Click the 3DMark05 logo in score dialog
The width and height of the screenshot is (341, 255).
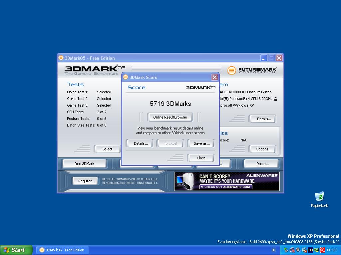(200, 87)
